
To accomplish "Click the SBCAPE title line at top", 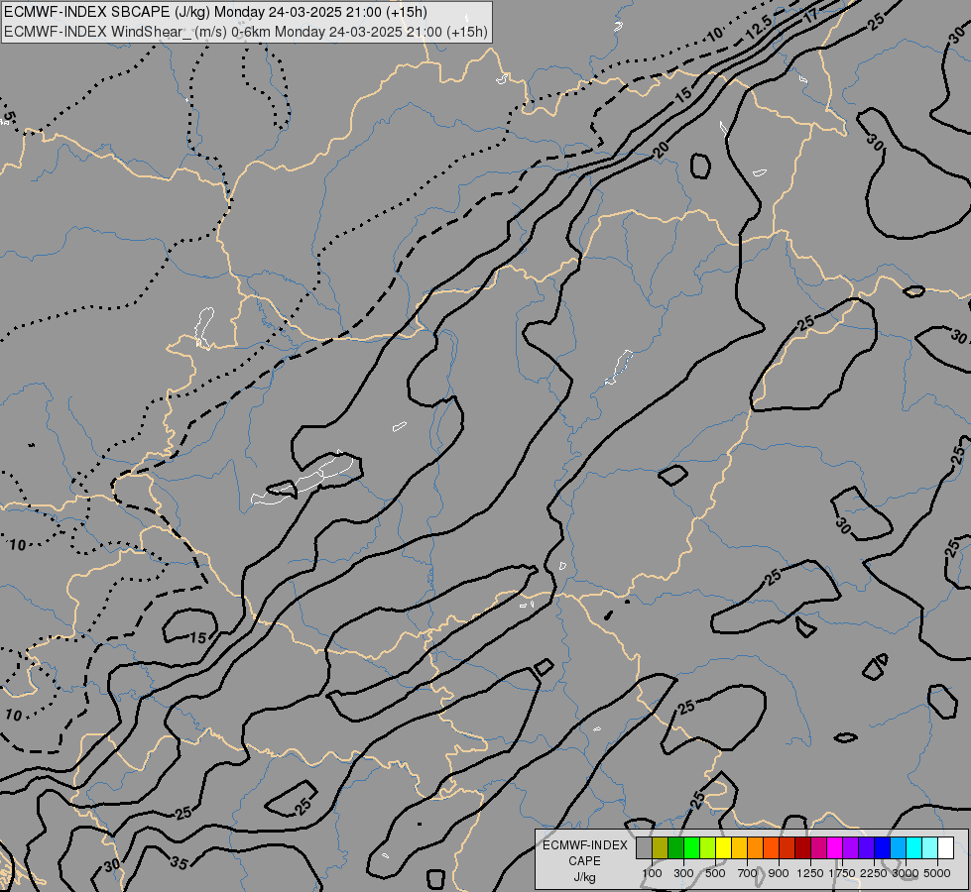I will click(x=215, y=12).
